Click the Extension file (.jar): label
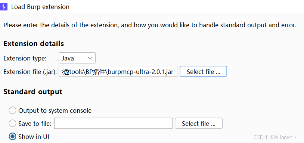Viewport: 304px width, 143px height. (30, 72)
